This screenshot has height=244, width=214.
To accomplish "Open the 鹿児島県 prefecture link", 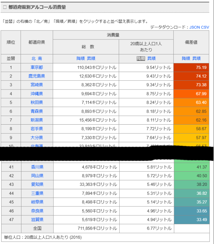I will (x=37, y=76).
